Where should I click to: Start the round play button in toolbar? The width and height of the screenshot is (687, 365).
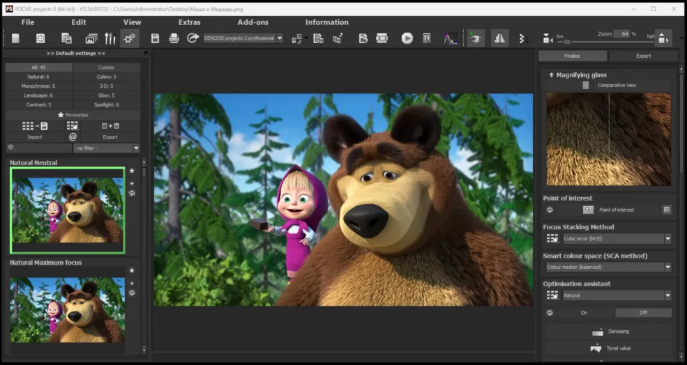click(x=407, y=38)
